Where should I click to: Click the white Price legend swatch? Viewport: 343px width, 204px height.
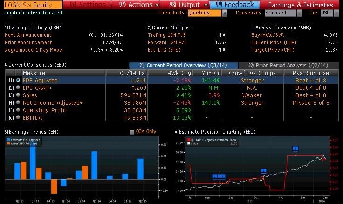pyautogui.click(x=189, y=143)
